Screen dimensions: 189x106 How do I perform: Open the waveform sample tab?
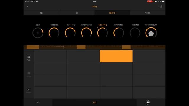coord(77,13)
